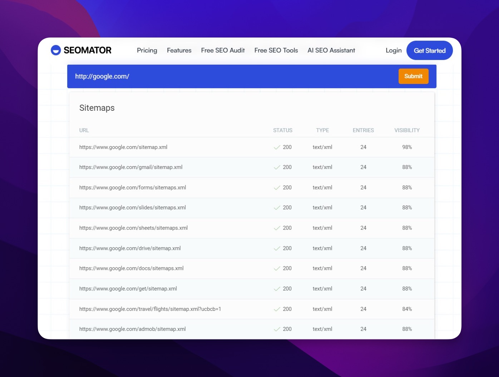Click the checkmark icon on forms/sitemaps.xml row
Image resolution: width=499 pixels, height=377 pixels.
pos(277,187)
